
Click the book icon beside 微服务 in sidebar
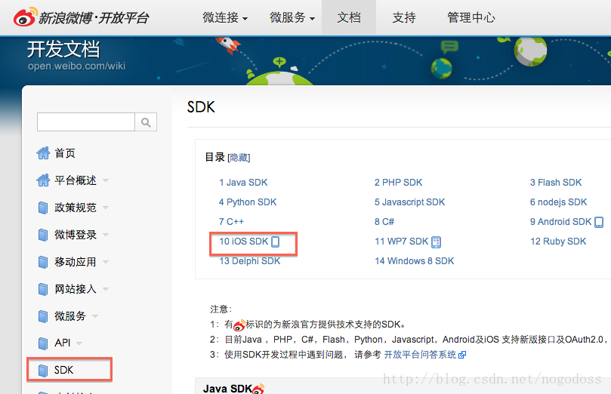point(43,316)
